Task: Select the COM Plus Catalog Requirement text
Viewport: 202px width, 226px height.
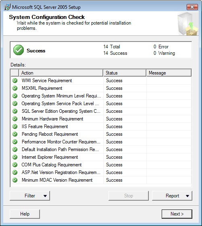Action: click(x=52, y=165)
